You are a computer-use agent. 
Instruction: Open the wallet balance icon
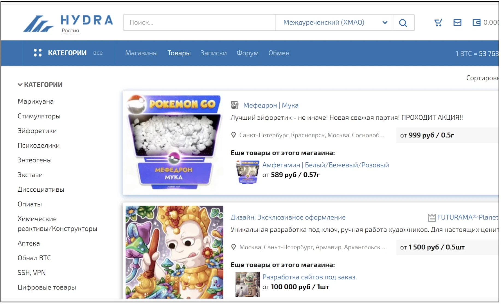click(476, 22)
